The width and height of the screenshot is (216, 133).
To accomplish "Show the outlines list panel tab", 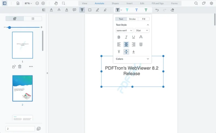I will pos(33,19).
